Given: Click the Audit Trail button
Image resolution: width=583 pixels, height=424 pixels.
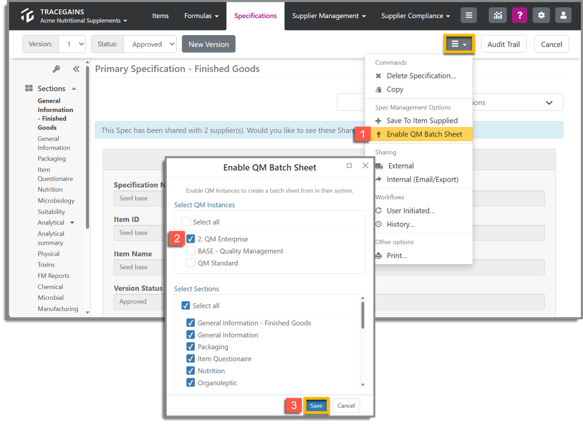Looking at the screenshot, I should (503, 44).
